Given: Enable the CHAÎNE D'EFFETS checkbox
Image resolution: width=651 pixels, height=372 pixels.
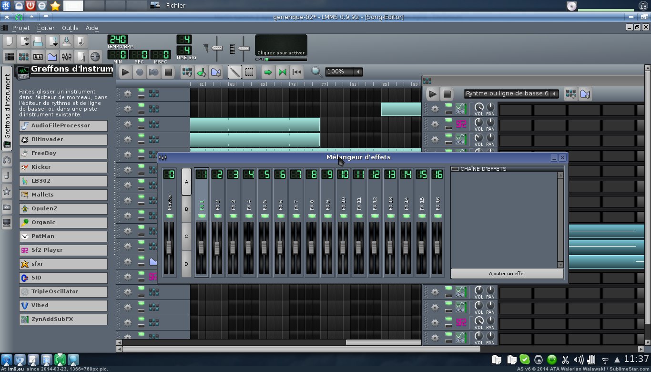Looking at the screenshot, I should (455, 169).
